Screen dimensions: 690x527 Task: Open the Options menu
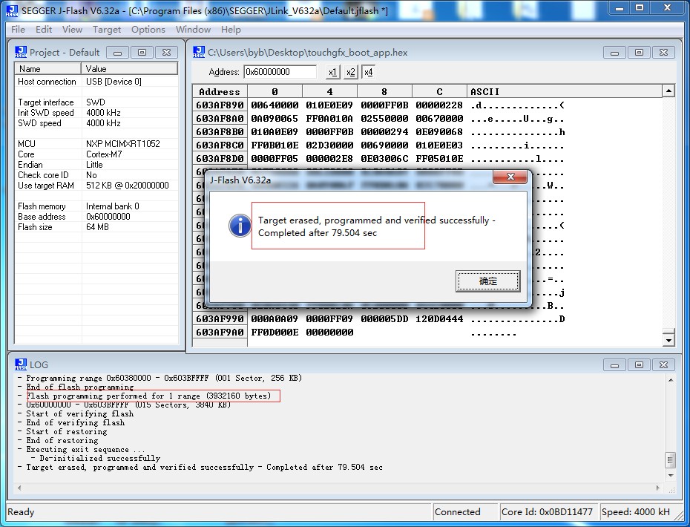click(x=148, y=30)
